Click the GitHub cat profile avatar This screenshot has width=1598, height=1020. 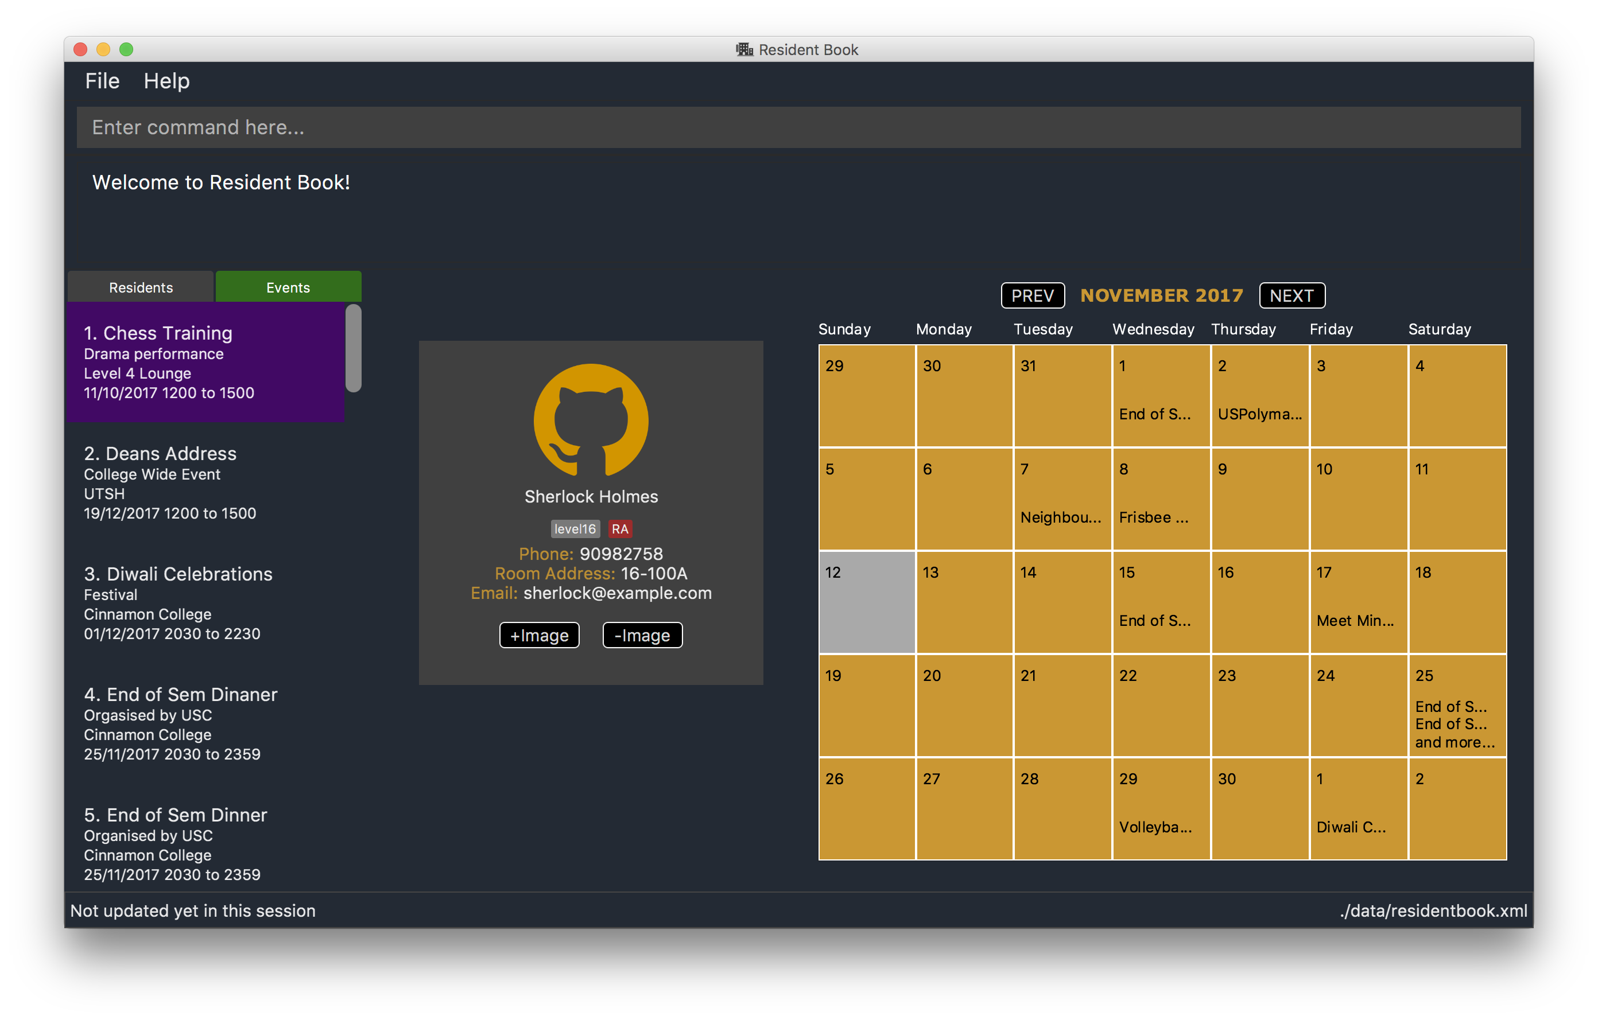pos(591,421)
